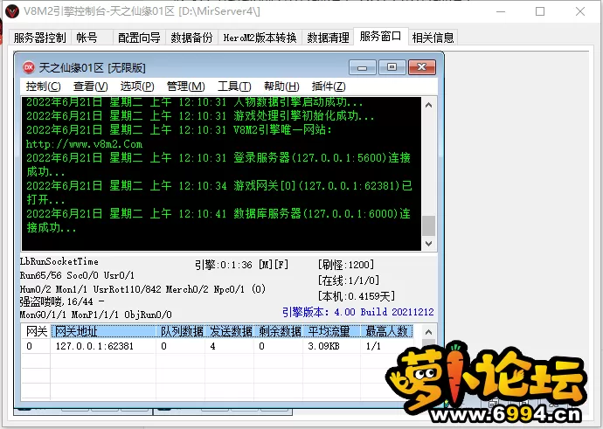Open the 相关信息 tab
This screenshot has width=603, height=429.
pyautogui.click(x=433, y=38)
